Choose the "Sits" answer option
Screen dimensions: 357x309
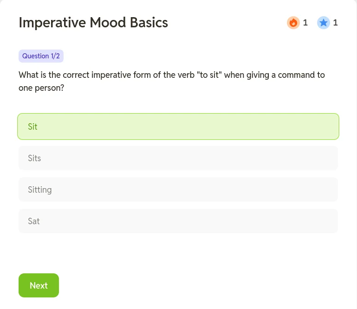click(178, 158)
